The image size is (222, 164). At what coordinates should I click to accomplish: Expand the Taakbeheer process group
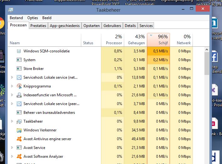coord(12,121)
